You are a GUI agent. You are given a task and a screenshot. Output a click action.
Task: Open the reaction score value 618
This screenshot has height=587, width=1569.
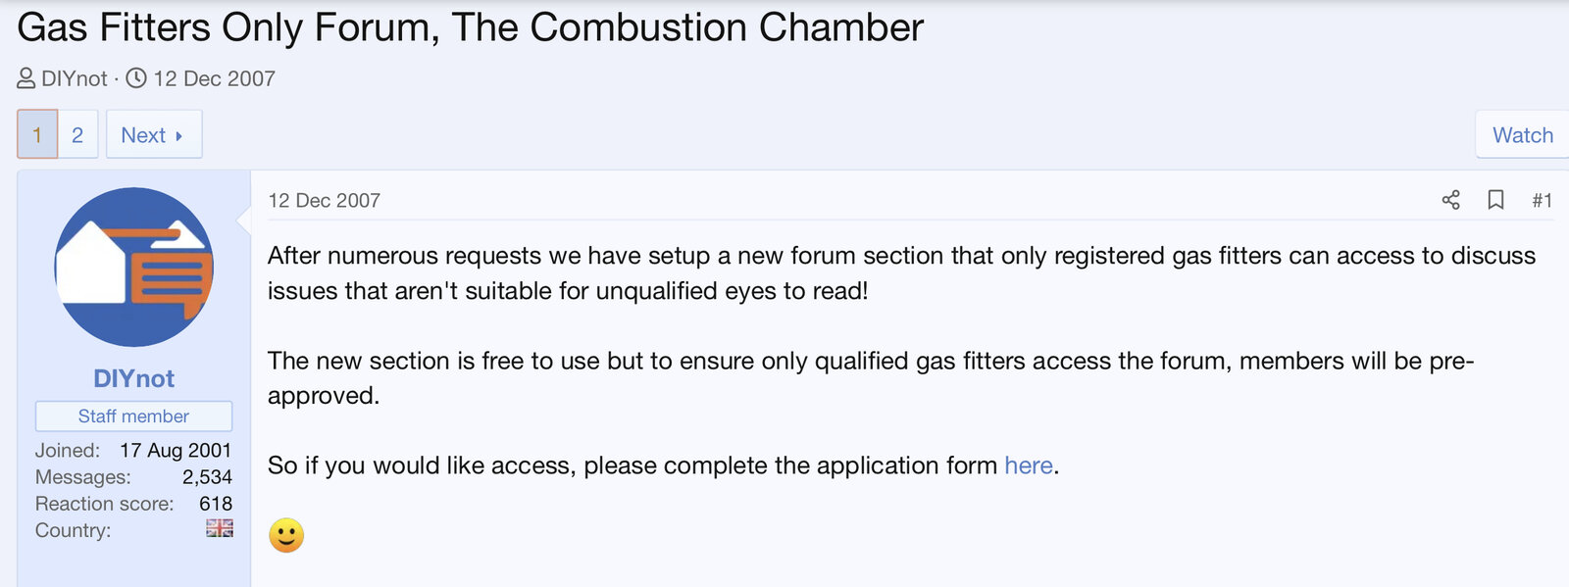pyautogui.click(x=216, y=504)
